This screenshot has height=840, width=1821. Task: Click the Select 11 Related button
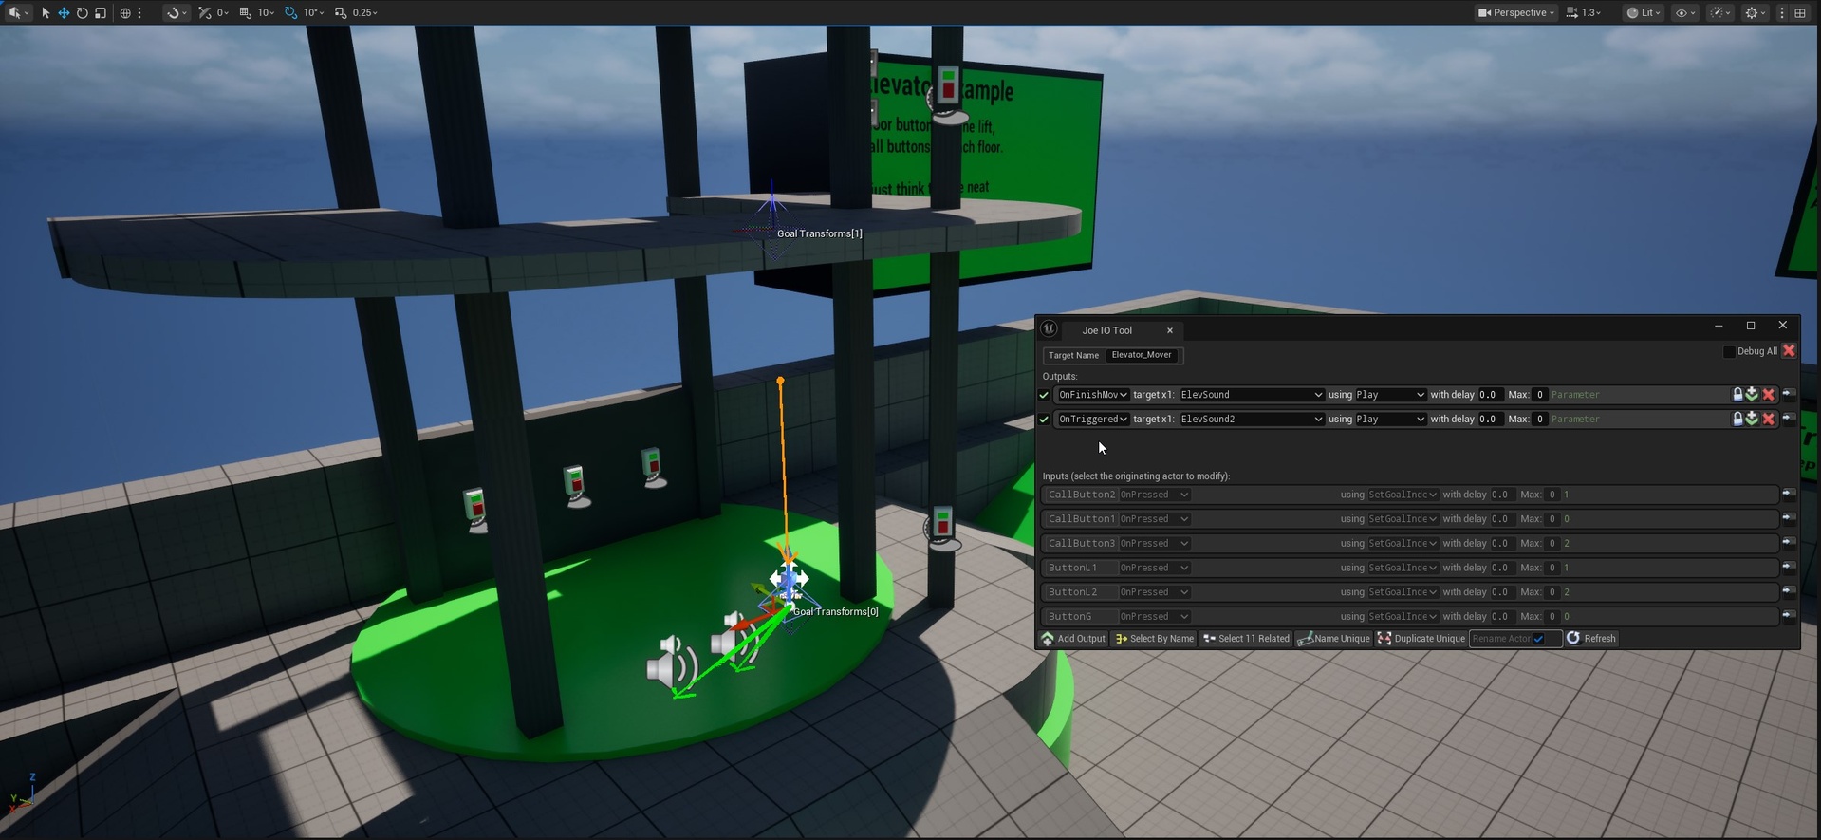[x=1246, y=639]
